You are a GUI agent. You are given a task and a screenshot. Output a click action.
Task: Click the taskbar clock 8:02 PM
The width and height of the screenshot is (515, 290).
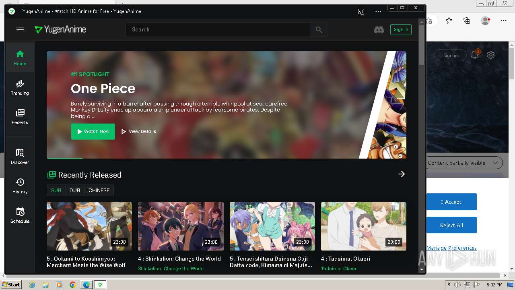(x=494, y=285)
